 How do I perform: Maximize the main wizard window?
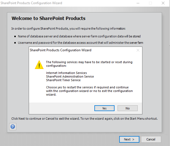[x=150, y=3]
